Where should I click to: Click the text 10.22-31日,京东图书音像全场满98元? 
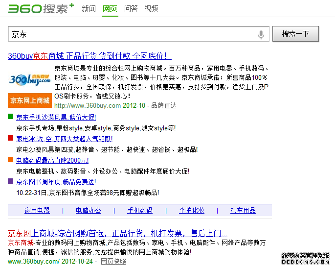point(88,193)
